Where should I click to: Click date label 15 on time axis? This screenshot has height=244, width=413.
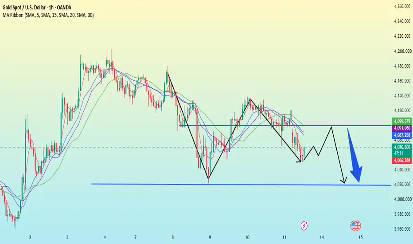[361, 237]
